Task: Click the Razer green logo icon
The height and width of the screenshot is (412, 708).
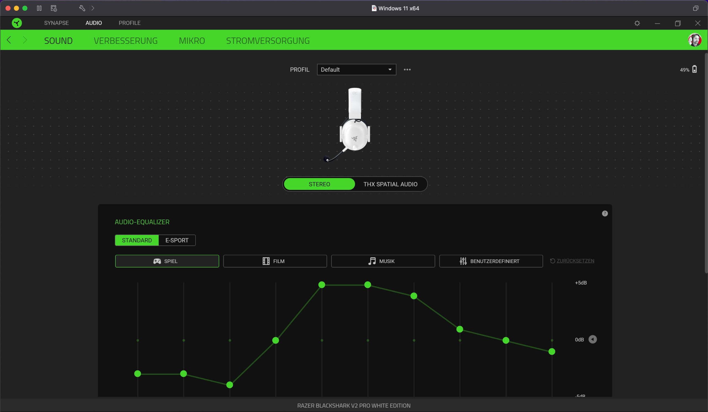Action: pos(17,23)
